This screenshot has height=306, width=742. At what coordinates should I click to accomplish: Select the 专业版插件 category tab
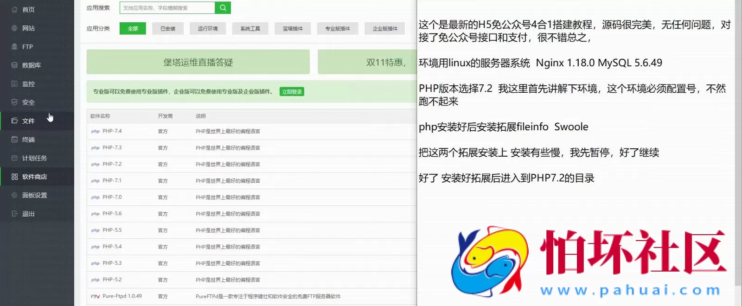coord(338,28)
